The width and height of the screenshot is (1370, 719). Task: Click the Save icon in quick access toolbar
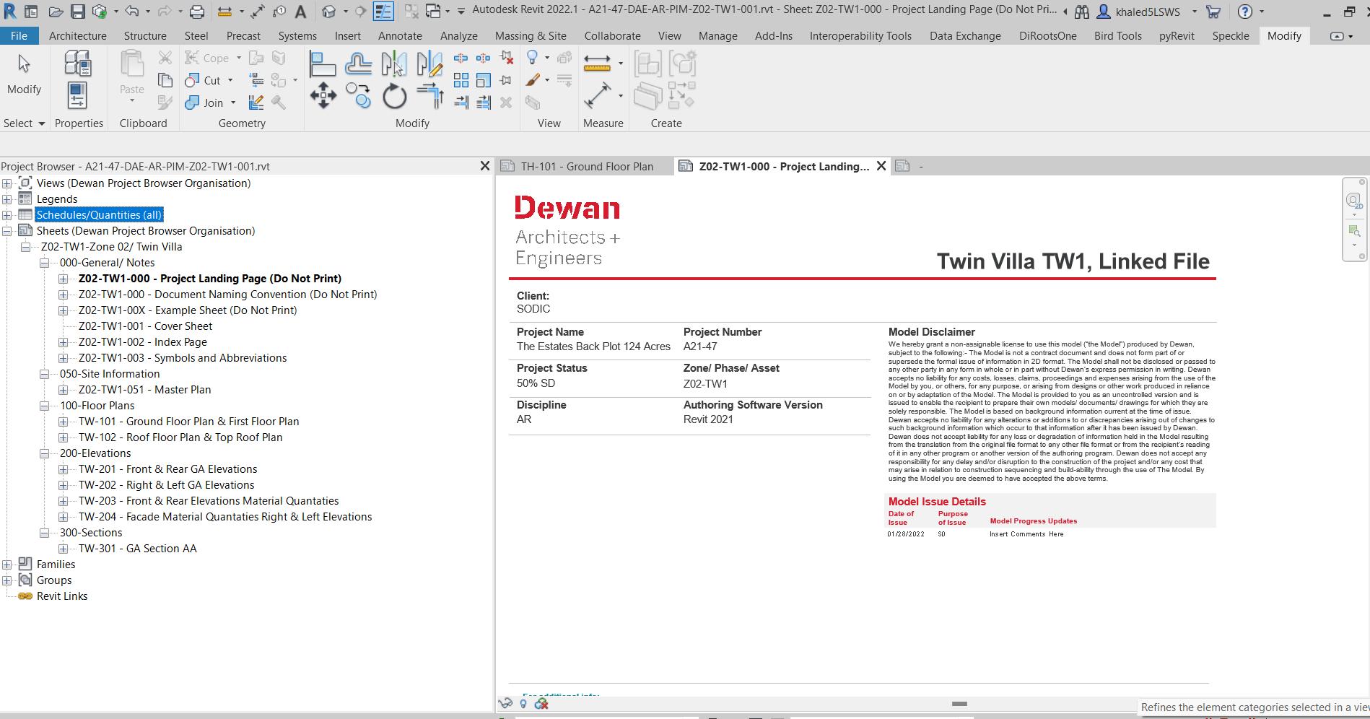(77, 12)
